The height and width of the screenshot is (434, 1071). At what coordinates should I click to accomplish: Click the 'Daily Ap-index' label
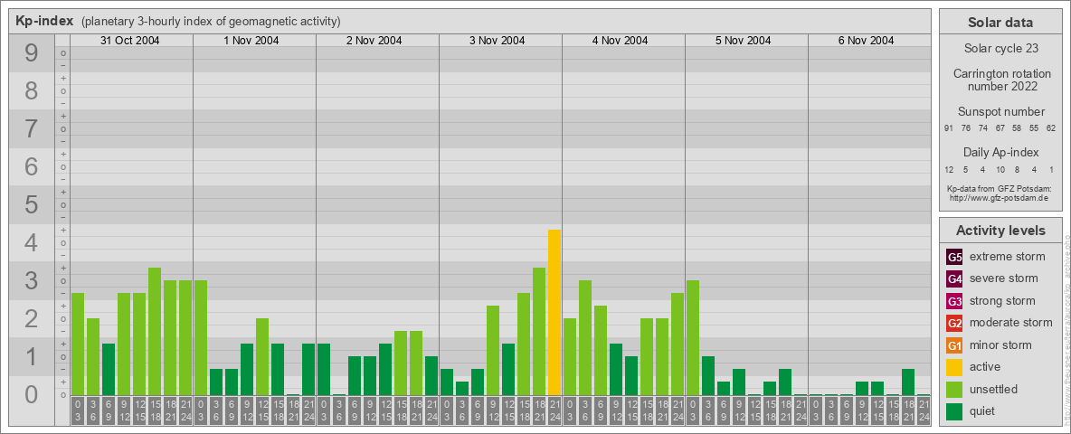pyautogui.click(x=1001, y=152)
